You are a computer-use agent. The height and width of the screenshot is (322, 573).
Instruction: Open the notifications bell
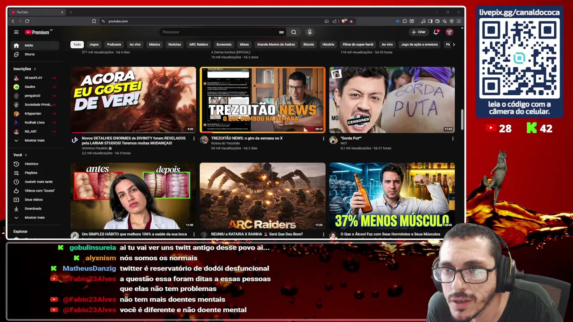pos(436,32)
